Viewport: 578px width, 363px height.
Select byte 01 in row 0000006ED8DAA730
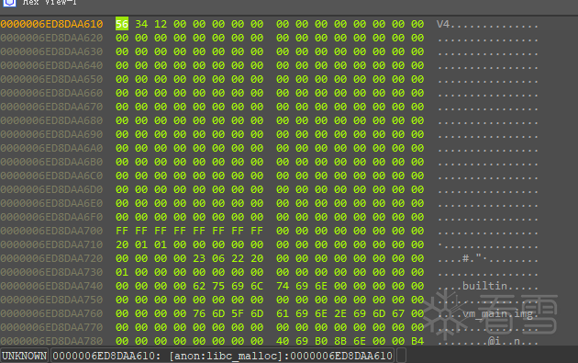tap(122, 272)
